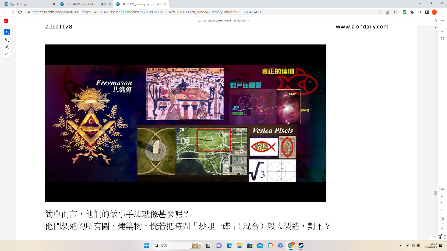This screenshot has width=447, height=251.
Task: Show hidden system tray icons
Action: 400,245
